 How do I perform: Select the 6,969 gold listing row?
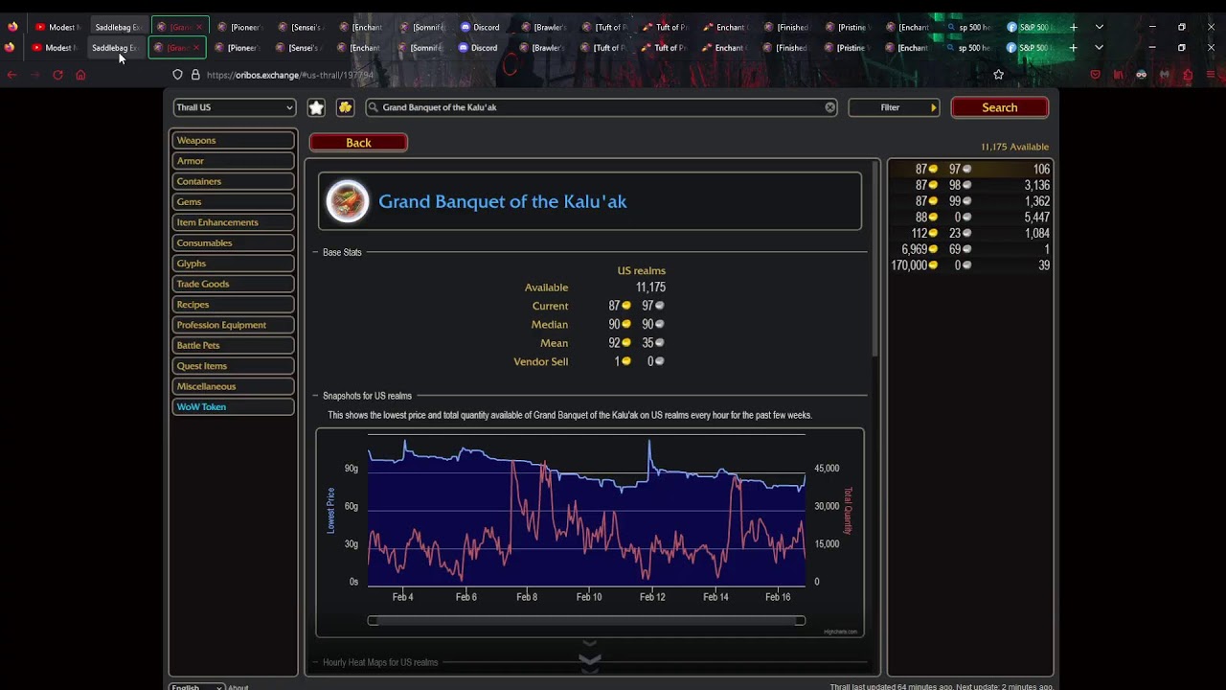tap(970, 249)
